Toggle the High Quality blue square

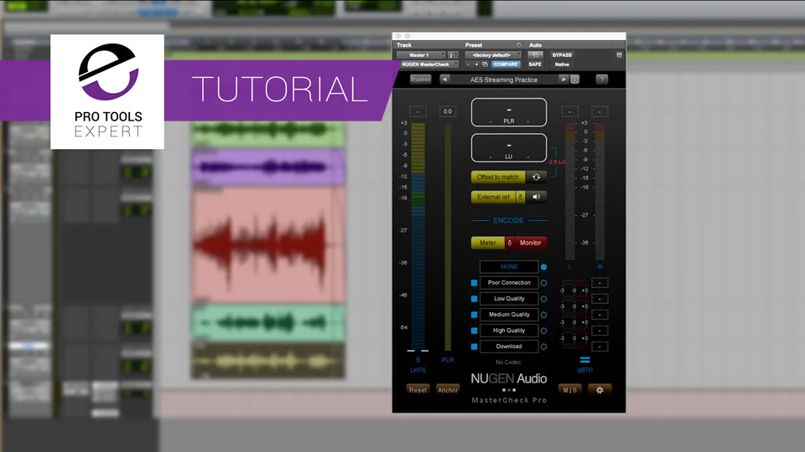click(475, 331)
